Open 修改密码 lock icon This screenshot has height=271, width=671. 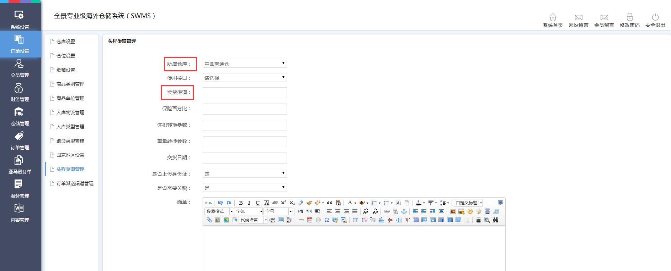pyautogui.click(x=629, y=21)
